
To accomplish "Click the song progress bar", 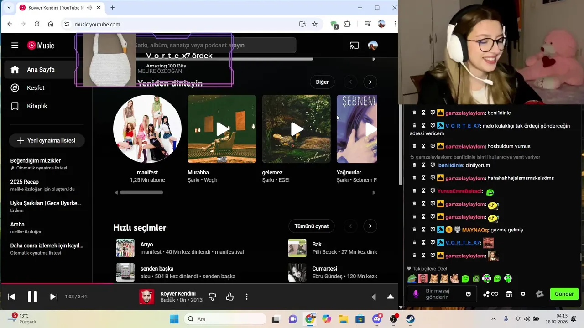I will click(x=199, y=283).
